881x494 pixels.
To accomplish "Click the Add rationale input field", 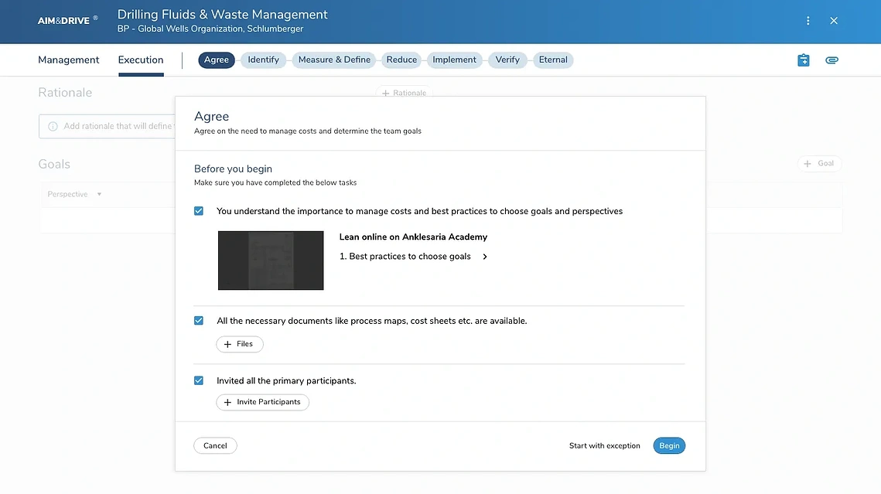I will tap(107, 126).
